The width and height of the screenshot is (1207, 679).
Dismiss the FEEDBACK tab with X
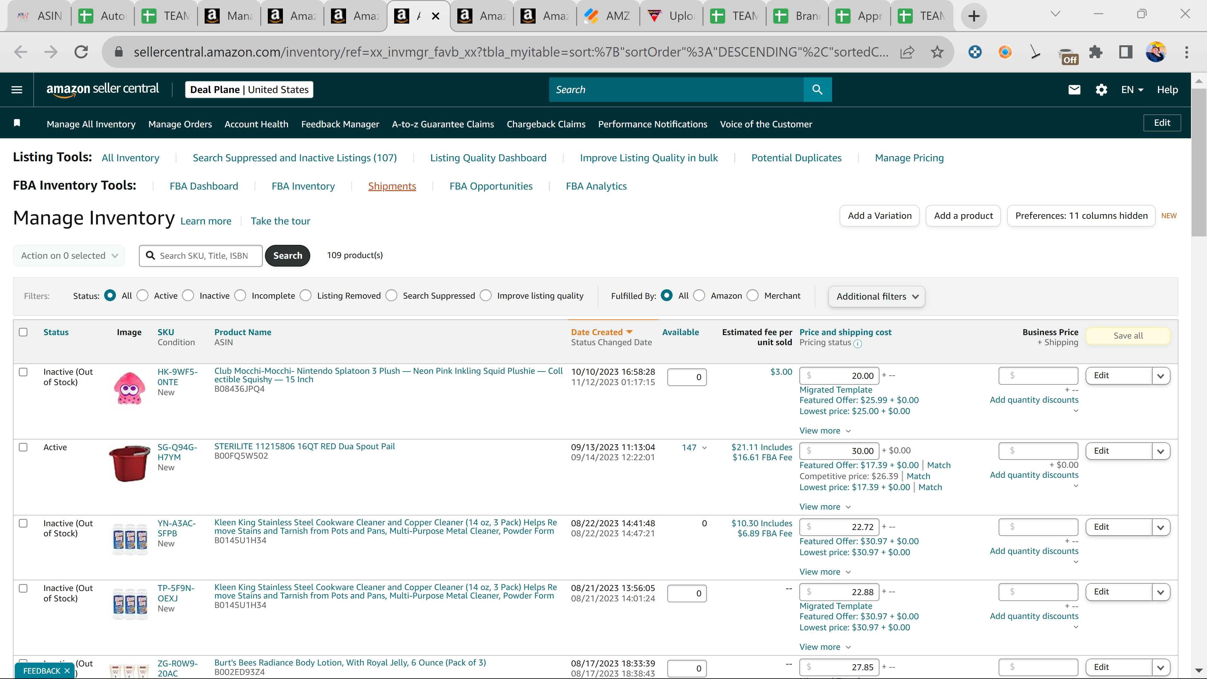point(67,671)
